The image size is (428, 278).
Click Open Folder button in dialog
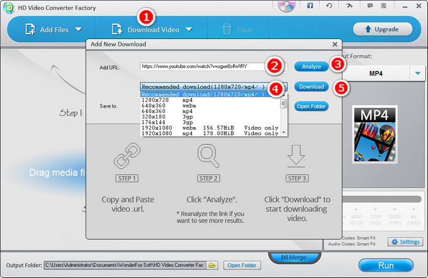pos(311,106)
